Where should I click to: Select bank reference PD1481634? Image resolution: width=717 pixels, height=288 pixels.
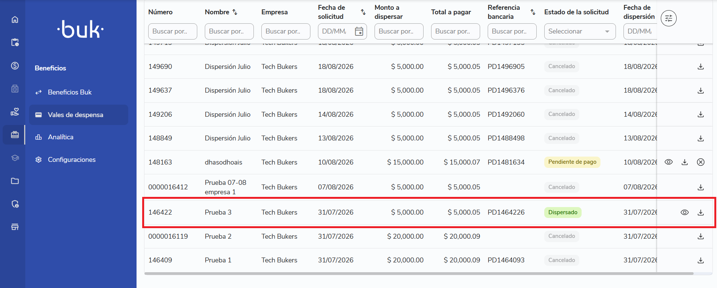tap(506, 162)
